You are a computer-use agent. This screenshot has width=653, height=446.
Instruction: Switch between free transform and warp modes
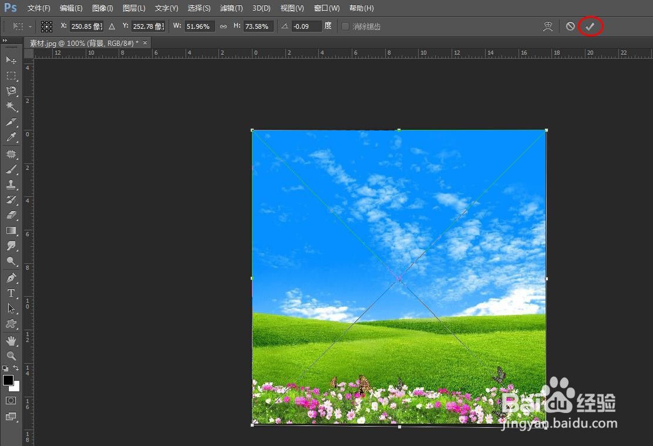point(548,26)
